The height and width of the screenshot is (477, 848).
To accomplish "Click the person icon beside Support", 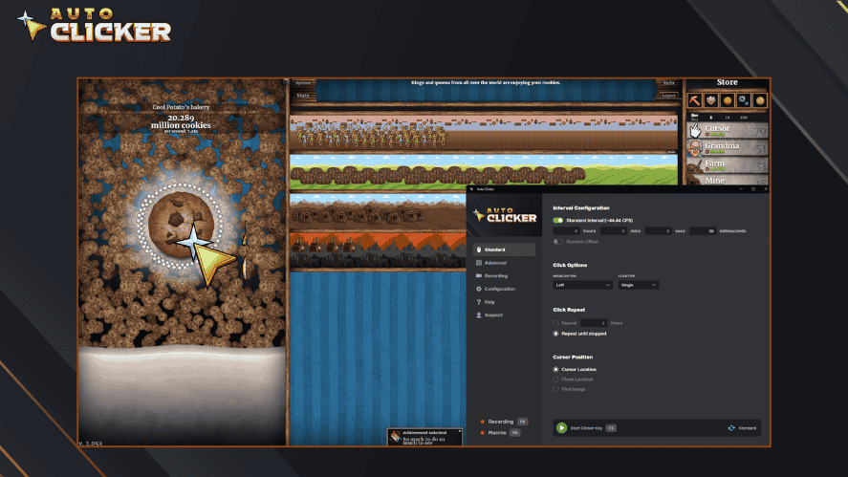I will point(479,314).
